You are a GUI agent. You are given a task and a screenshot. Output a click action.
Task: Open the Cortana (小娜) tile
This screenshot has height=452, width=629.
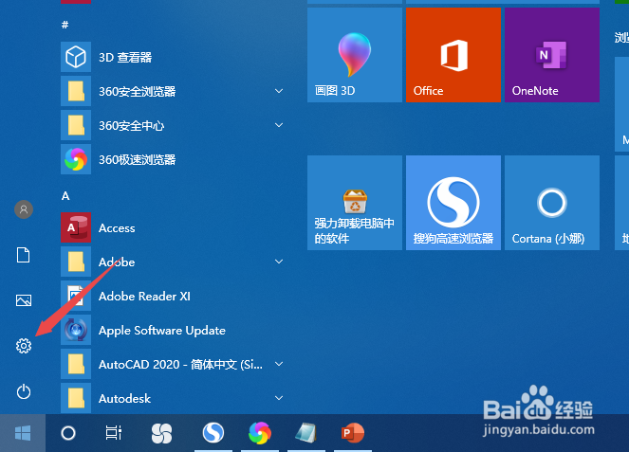552,203
